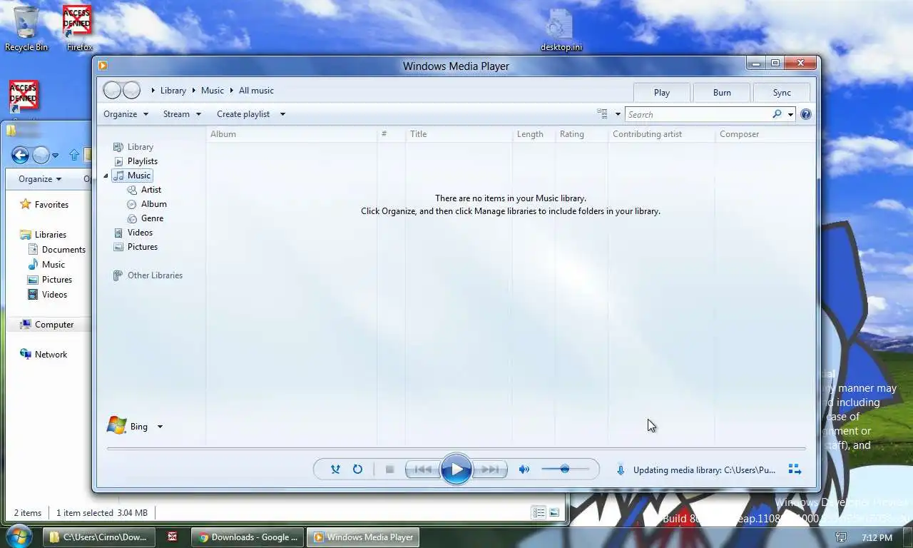This screenshot has height=548, width=913.
Task: Click the Previous track button
Action: point(423,470)
